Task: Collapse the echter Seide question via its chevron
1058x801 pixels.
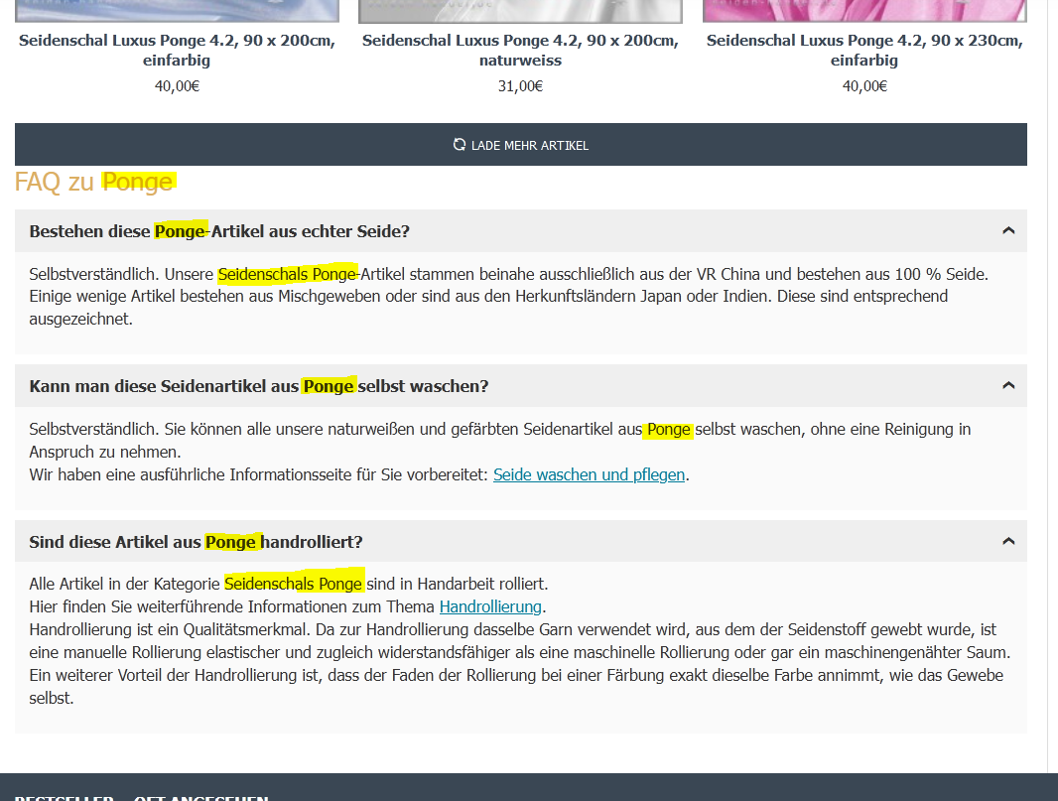Action: (x=1008, y=230)
